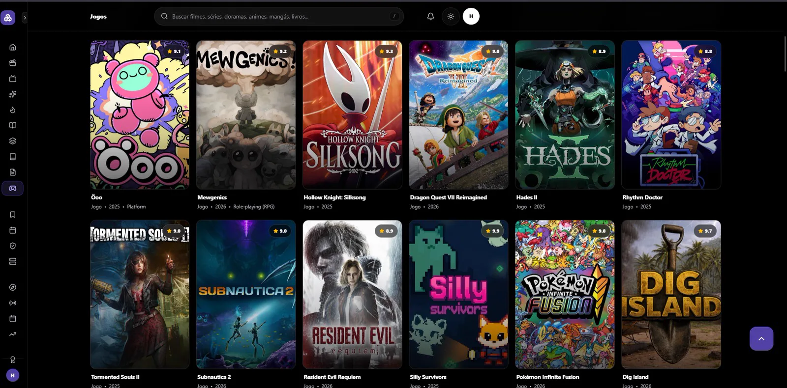Open the Resident Evil Requiem poster
This screenshot has height=388, width=787.
click(x=352, y=295)
